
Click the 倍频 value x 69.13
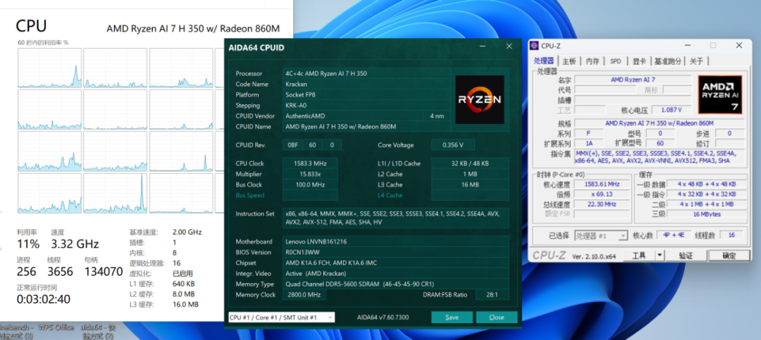click(x=602, y=194)
